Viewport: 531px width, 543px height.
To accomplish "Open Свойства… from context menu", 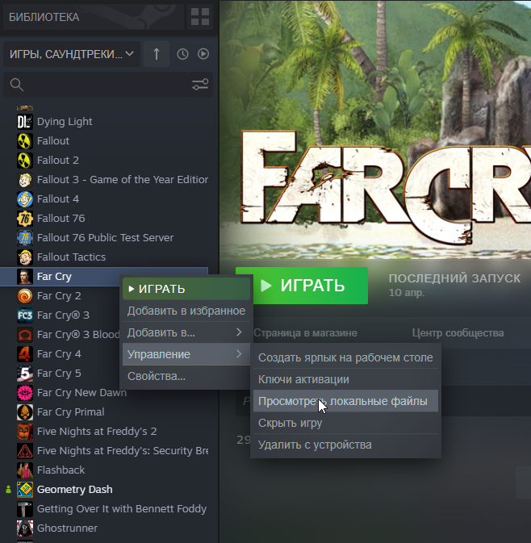I will [x=186, y=377].
